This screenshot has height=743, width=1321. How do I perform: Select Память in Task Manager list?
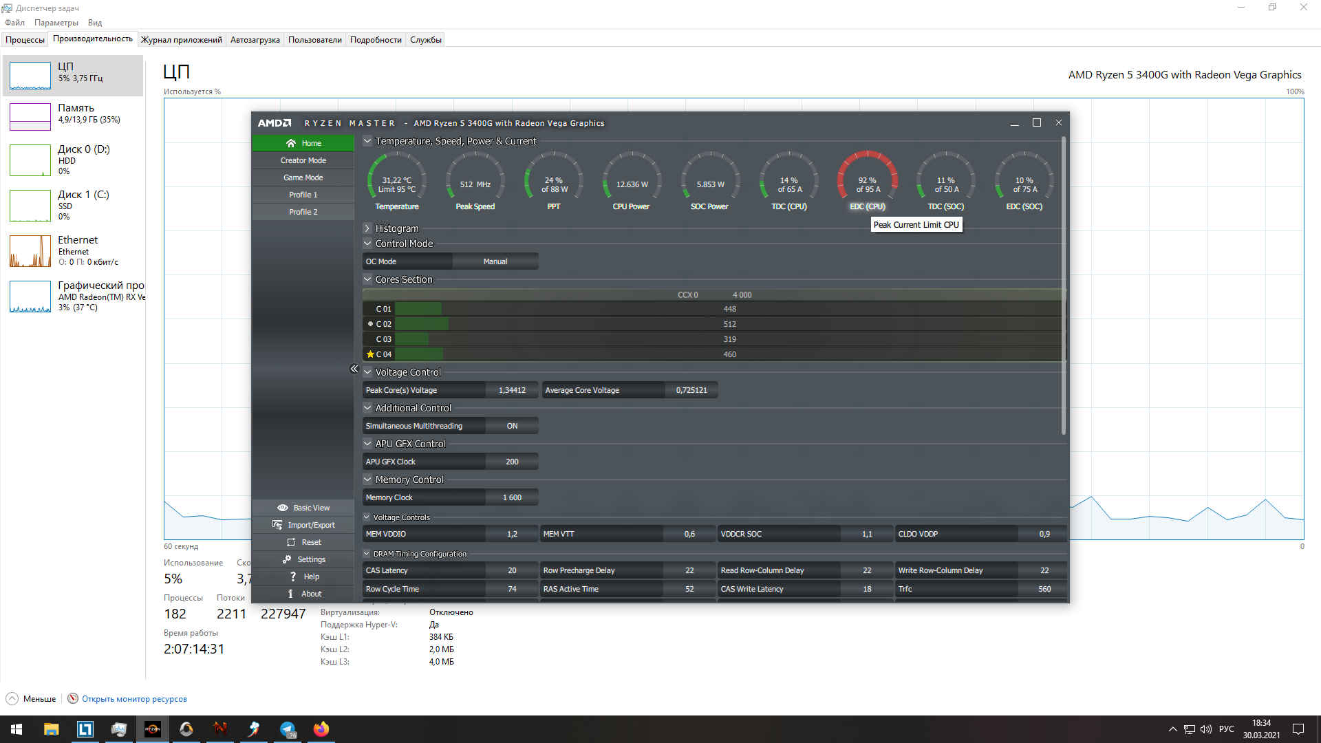click(73, 117)
